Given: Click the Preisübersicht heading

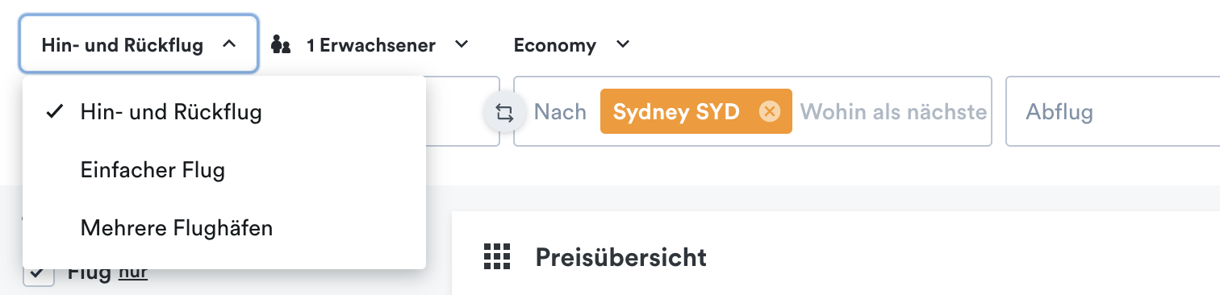Looking at the screenshot, I should (620, 257).
